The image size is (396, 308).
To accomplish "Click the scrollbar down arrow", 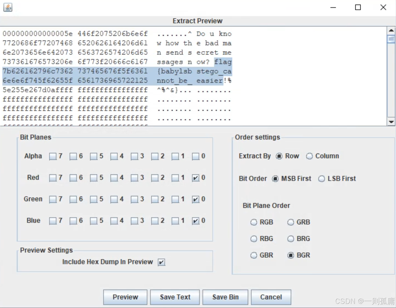I will coord(391,122).
